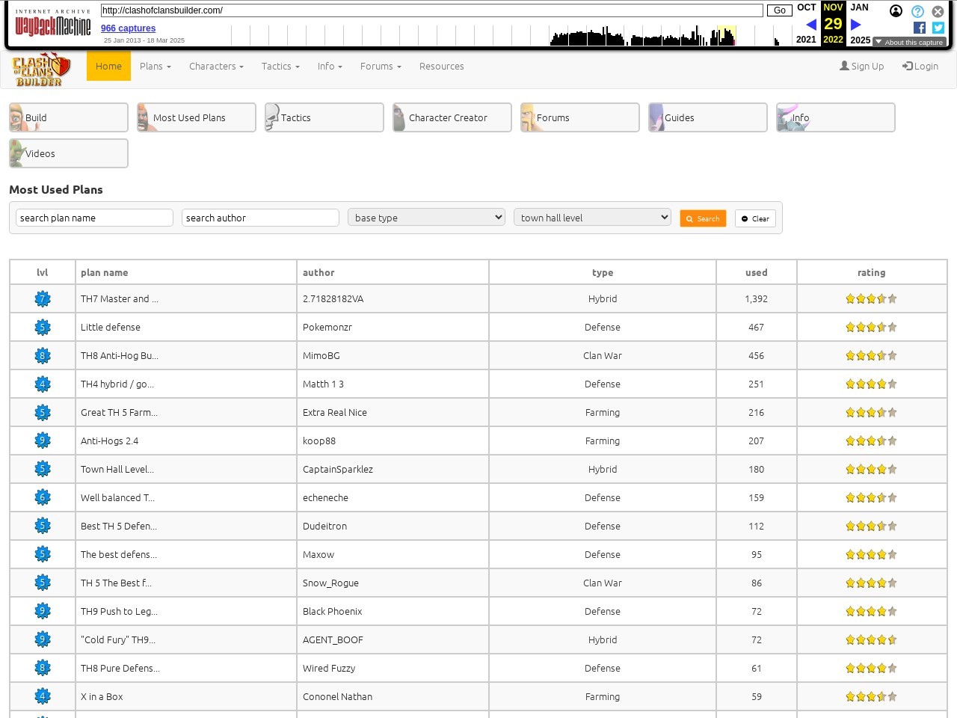Image resolution: width=957 pixels, height=718 pixels.
Task: Click author CaptainSparklez
Action: (338, 470)
